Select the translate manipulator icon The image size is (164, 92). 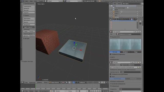coord(74,82)
